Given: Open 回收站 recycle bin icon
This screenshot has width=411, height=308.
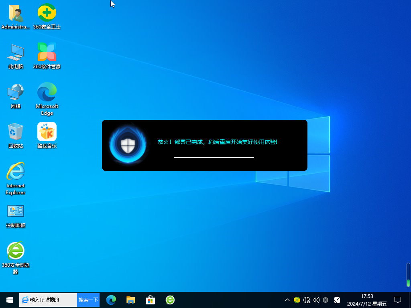Looking at the screenshot, I should tap(16, 136).
